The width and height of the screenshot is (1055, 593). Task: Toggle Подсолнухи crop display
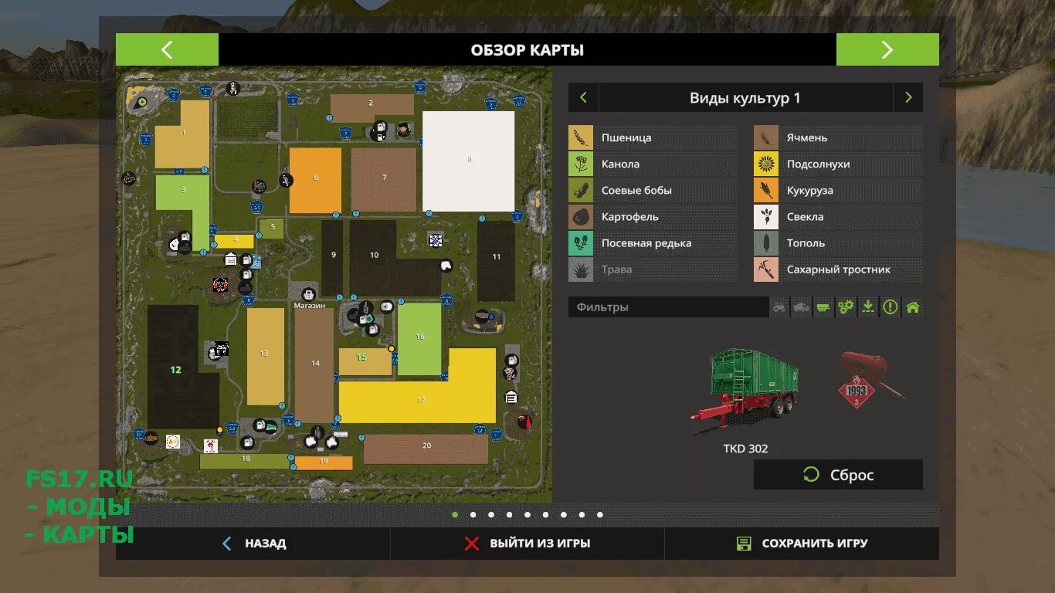pos(838,164)
